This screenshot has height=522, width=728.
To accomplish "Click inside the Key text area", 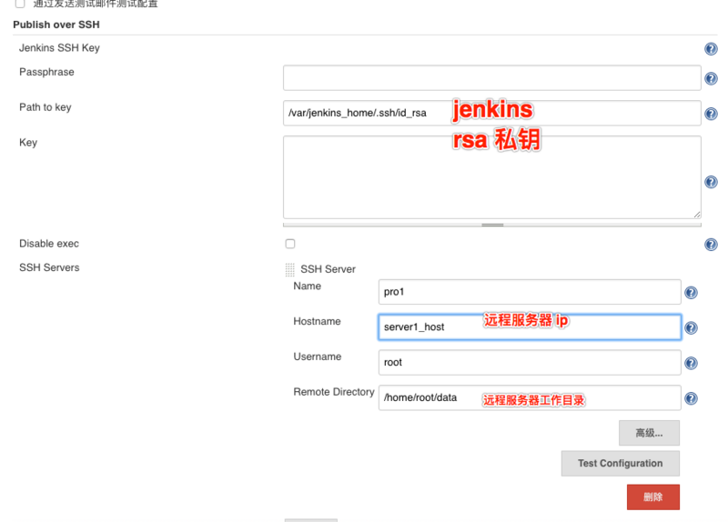I will point(491,177).
